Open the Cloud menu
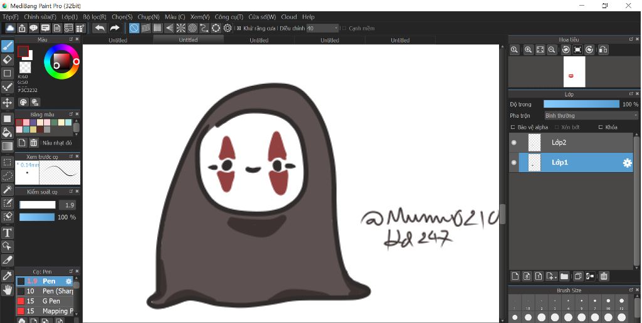Screen dimensions: 642x323 click(x=288, y=17)
